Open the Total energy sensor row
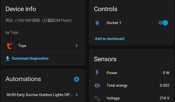The height and width of the screenshot is (102, 175). click(117, 86)
